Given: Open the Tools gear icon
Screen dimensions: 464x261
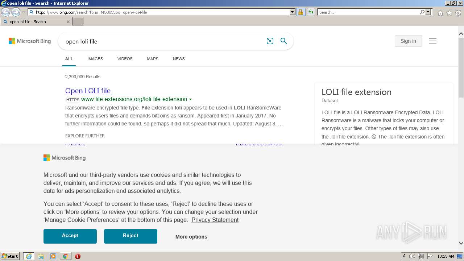Looking at the screenshot, I should point(458,13).
